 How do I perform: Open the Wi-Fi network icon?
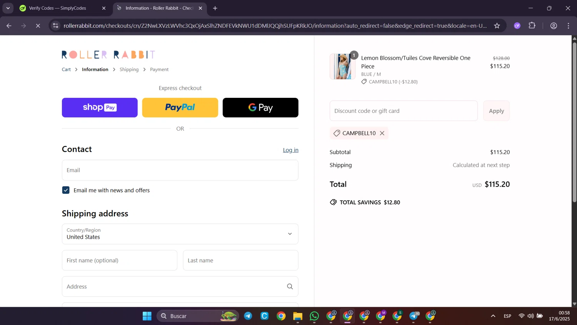(x=522, y=316)
